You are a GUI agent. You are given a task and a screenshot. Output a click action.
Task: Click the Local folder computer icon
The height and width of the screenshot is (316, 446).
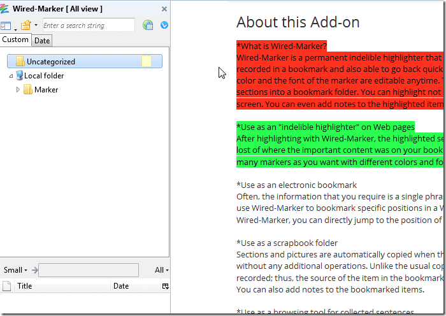(x=19, y=75)
